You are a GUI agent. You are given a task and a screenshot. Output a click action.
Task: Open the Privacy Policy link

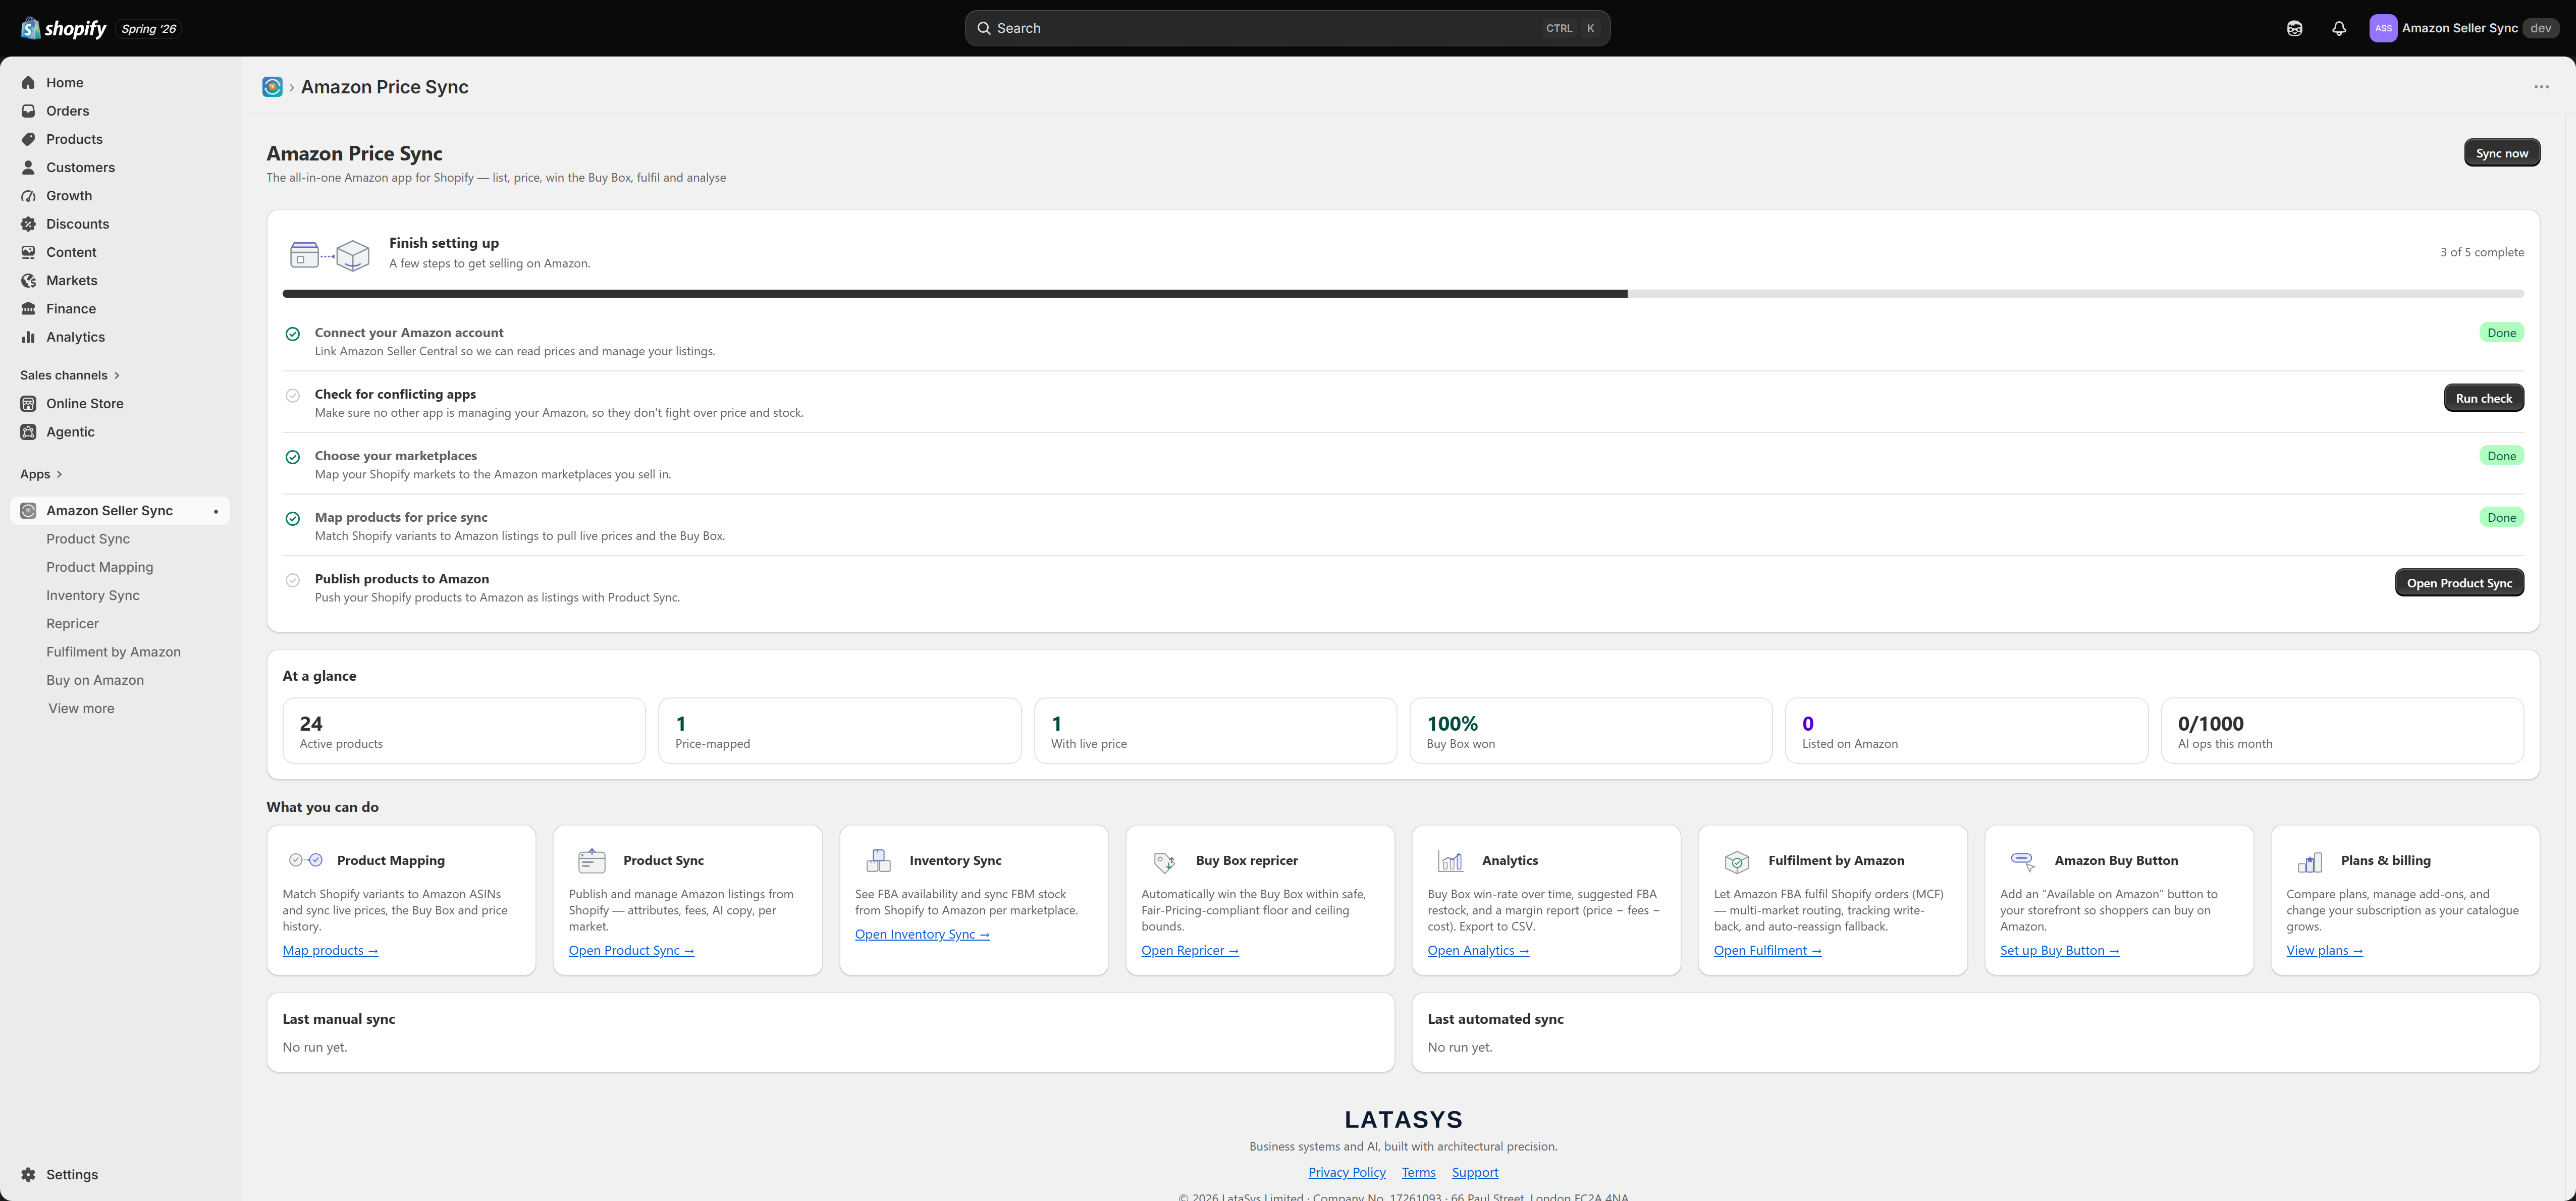pos(1347,1172)
